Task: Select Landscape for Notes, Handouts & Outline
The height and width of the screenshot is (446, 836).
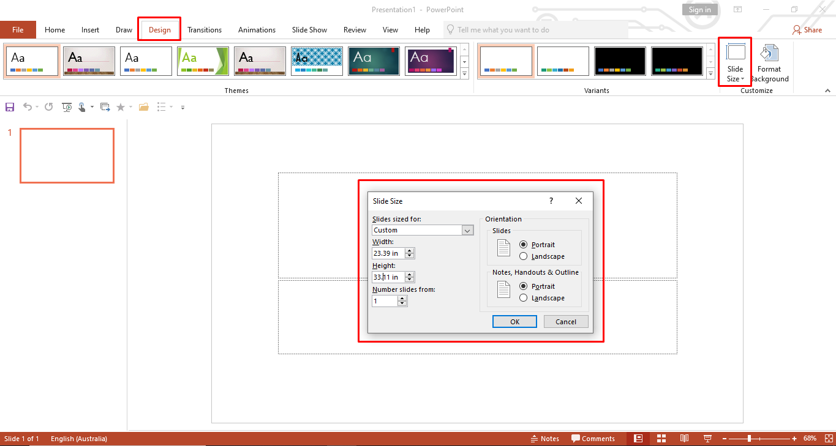Action: [524, 298]
